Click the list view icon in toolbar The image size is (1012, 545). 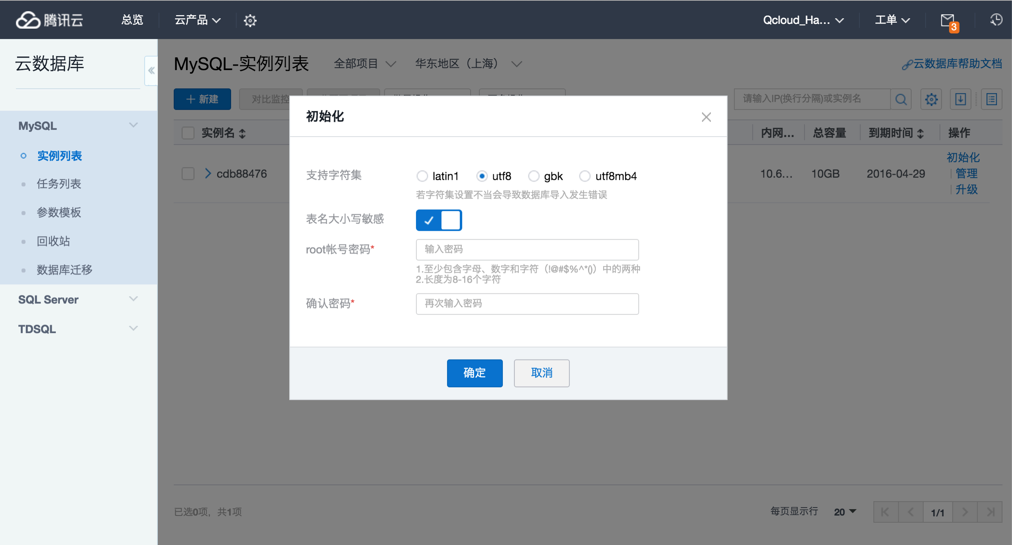[991, 99]
